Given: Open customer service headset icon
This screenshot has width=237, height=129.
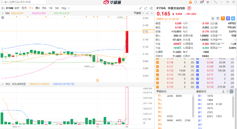Looking at the screenshot, I should [x=196, y=2].
